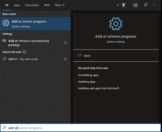Click the 'Search the web' section label
Screen dimensions: 162x132
coord(12,52)
